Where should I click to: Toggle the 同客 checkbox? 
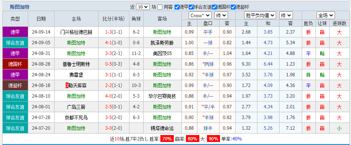[160, 7]
